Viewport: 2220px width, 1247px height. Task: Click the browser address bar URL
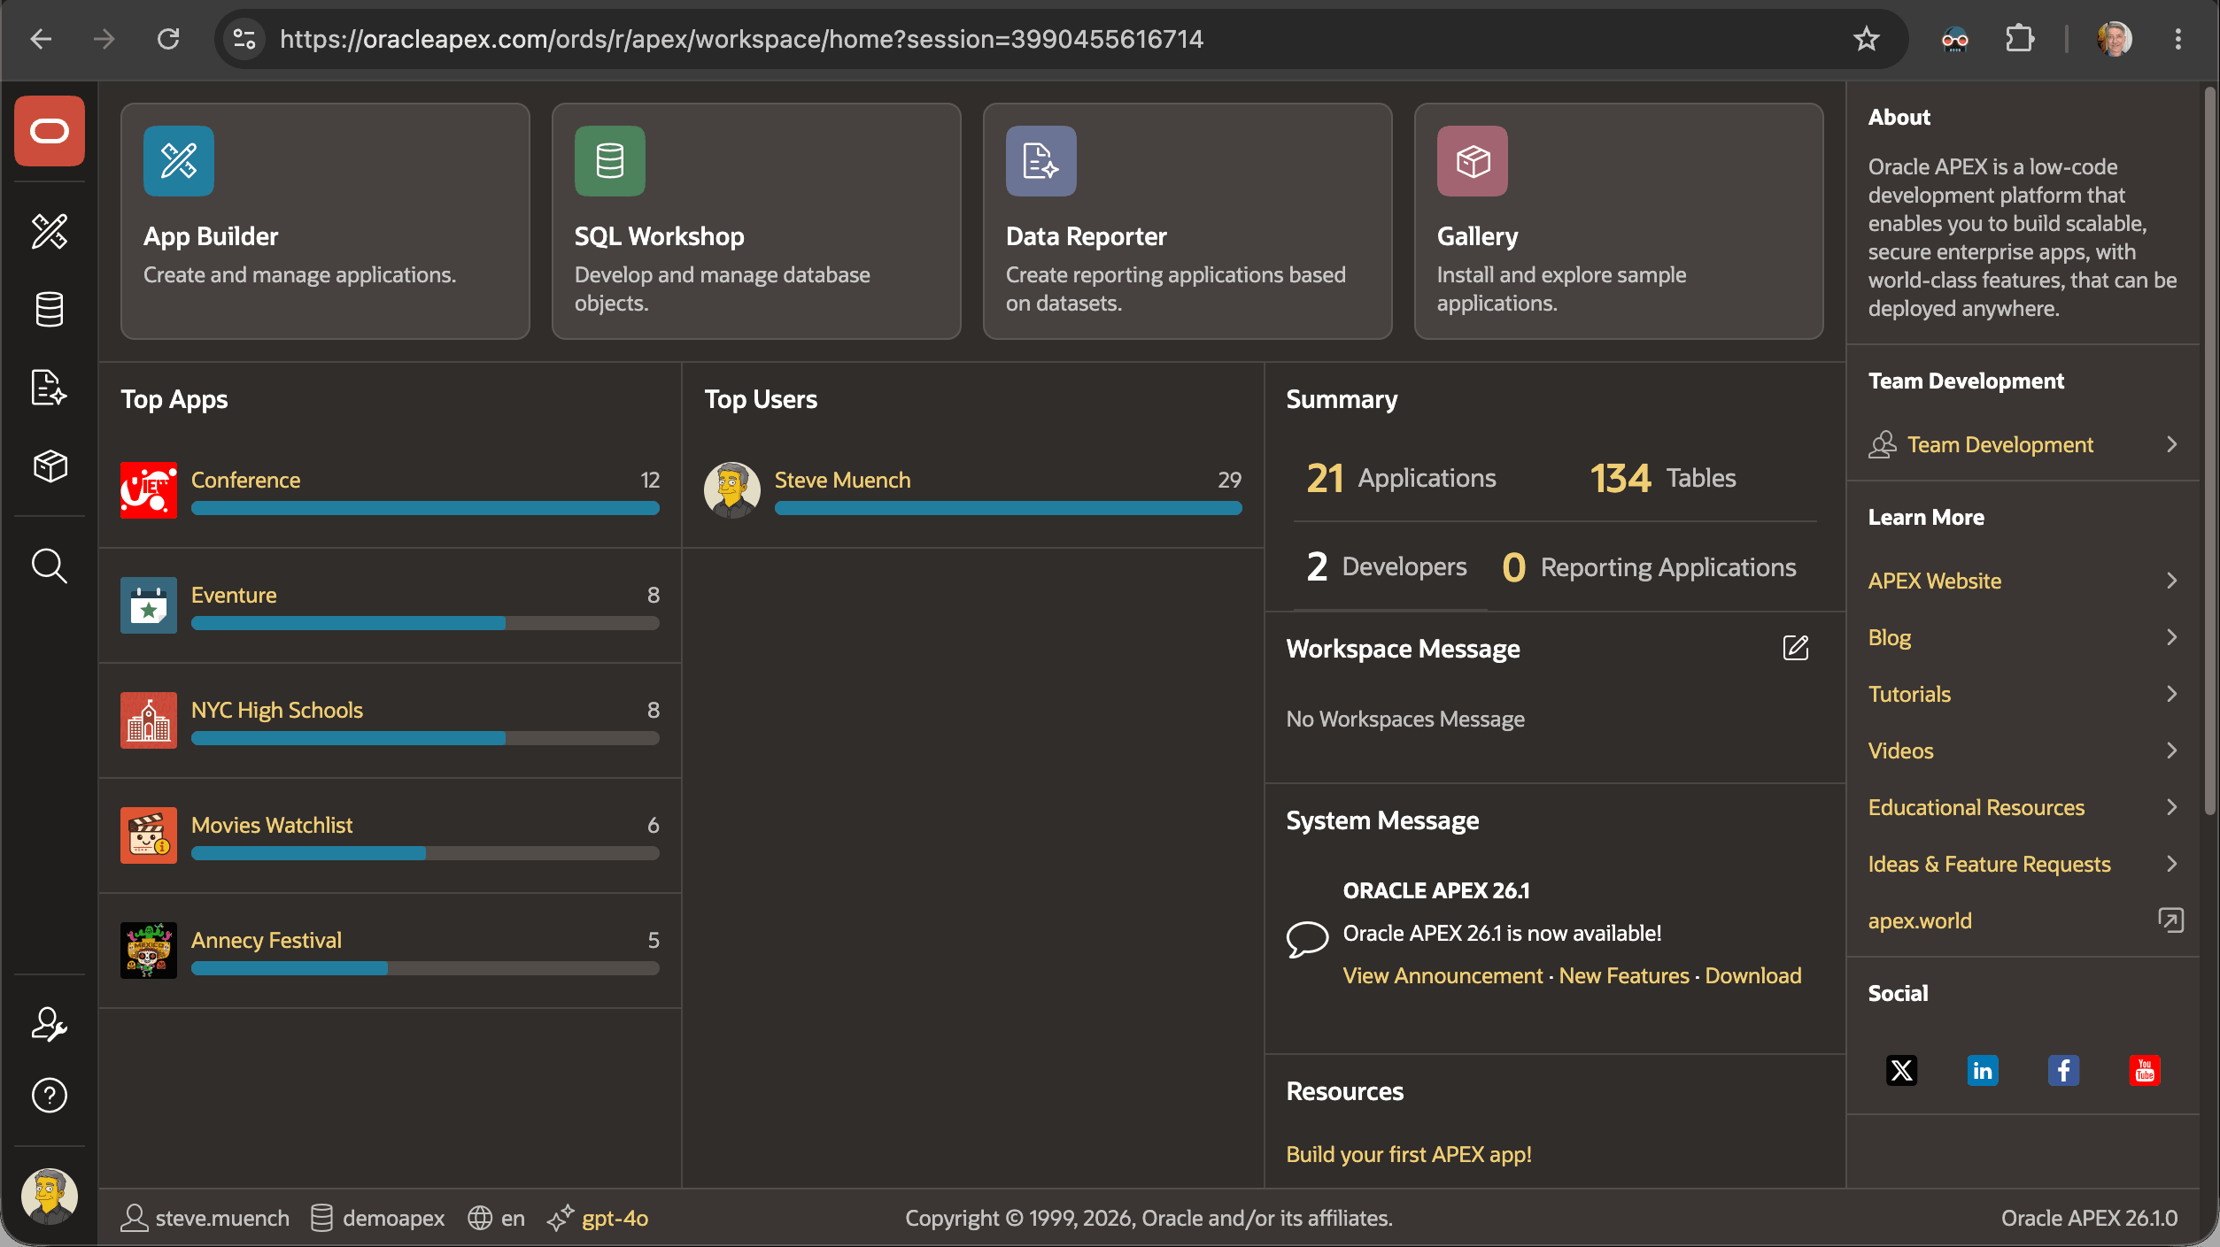[x=742, y=39]
